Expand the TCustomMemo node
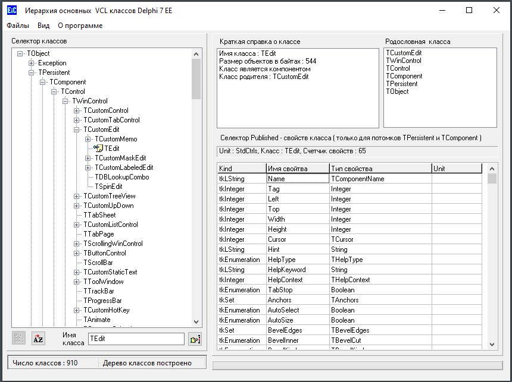Image resolution: width=512 pixels, height=382 pixels. [x=88, y=139]
